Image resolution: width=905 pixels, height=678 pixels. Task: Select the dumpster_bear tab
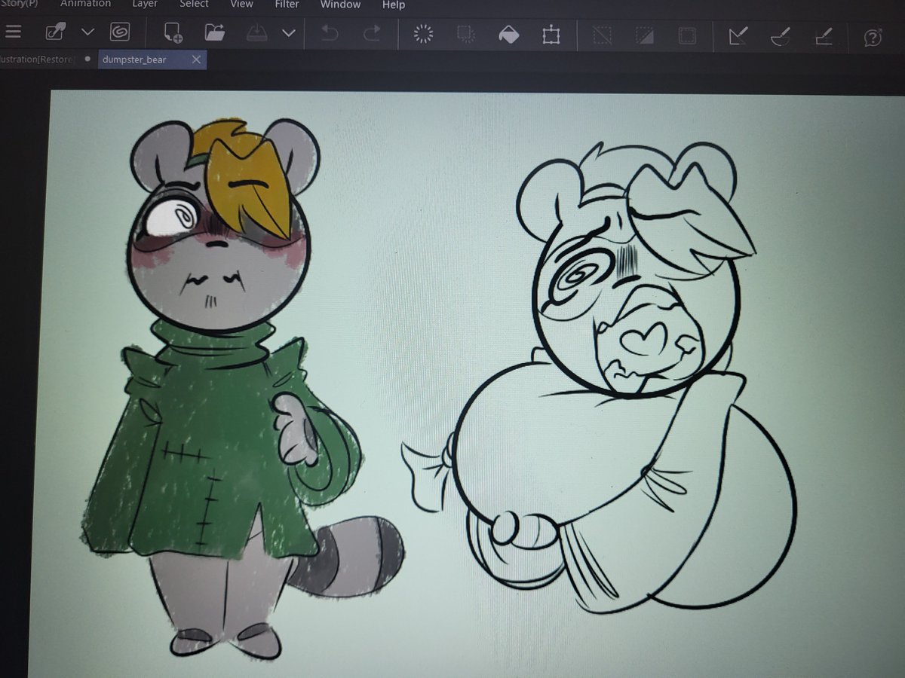coord(134,59)
